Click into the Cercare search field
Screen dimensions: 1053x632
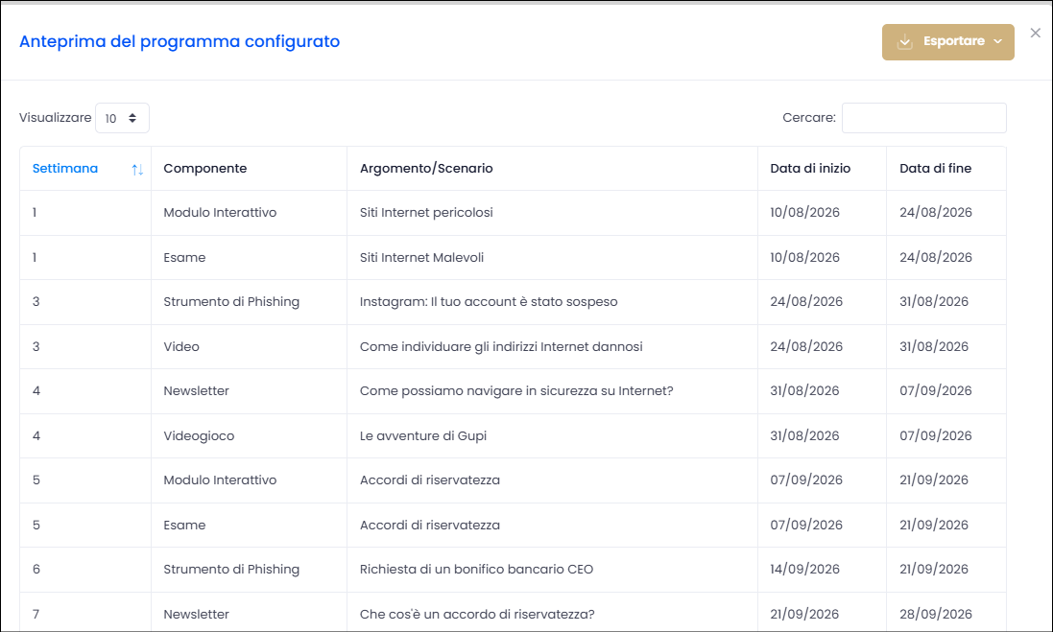point(923,118)
